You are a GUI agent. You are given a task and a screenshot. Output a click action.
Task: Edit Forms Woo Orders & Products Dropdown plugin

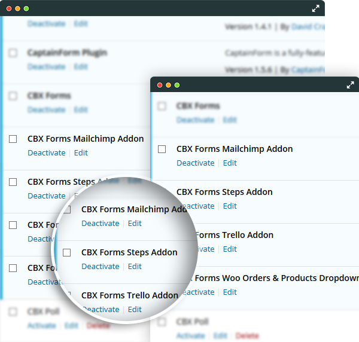[x=230, y=292]
